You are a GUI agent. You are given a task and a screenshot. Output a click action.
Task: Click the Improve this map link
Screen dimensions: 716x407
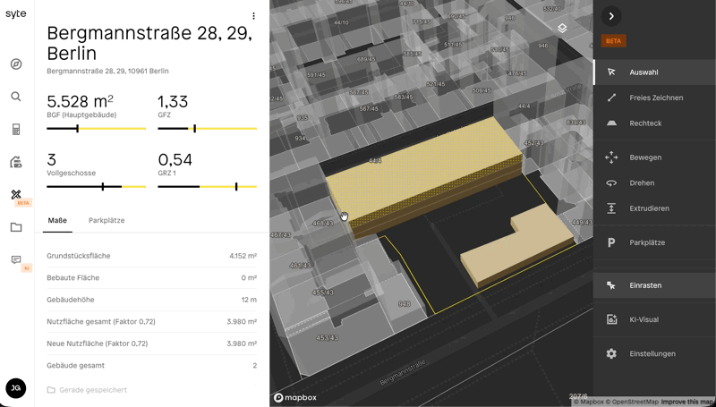[687, 402]
